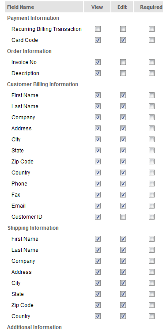Uncheck View for shipping First Name

point(98,239)
